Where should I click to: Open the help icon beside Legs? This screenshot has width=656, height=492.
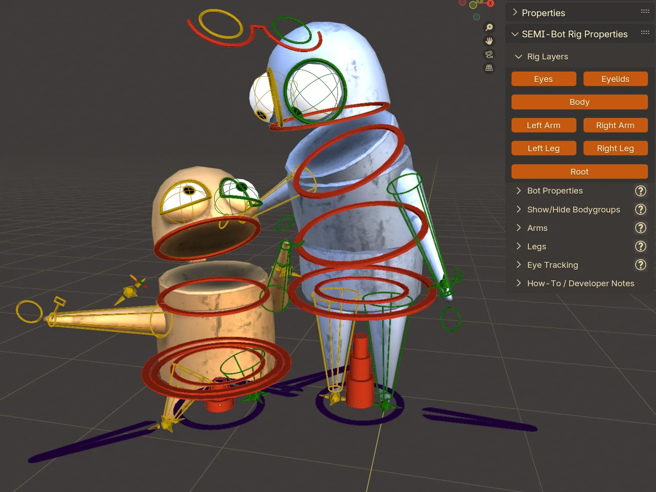(x=640, y=246)
